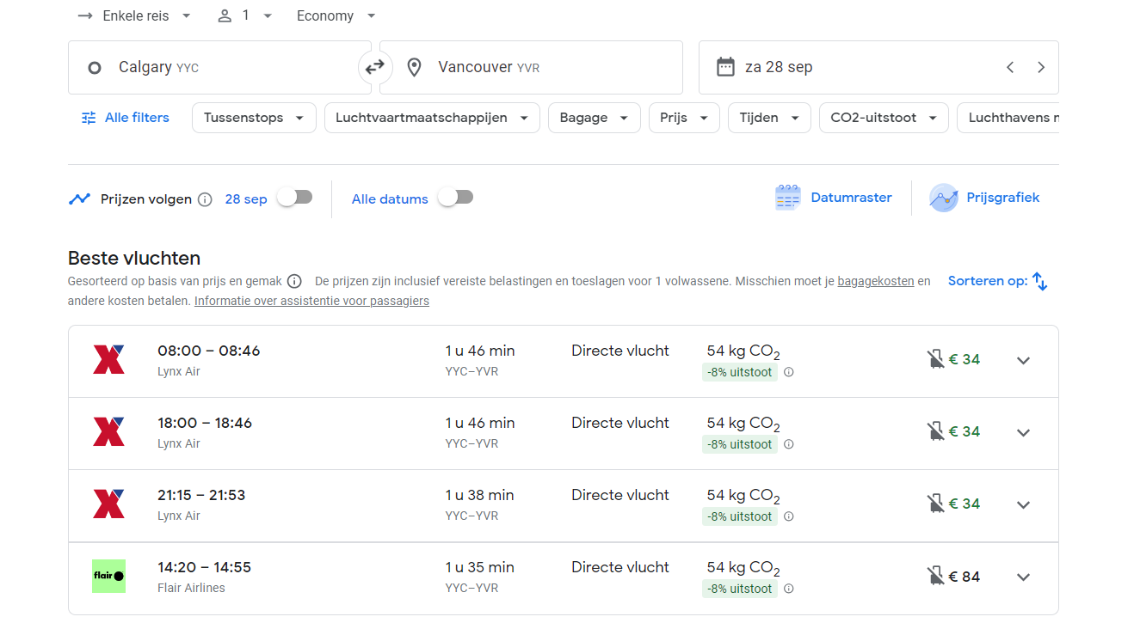
Task: Open the Prijsgrafiek price graph
Action: point(984,198)
